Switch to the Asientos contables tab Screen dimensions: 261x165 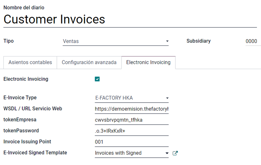30,62
